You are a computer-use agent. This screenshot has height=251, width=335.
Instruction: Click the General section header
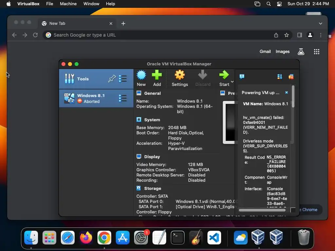coord(152,93)
